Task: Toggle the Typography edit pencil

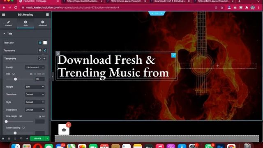Action: (45, 50)
